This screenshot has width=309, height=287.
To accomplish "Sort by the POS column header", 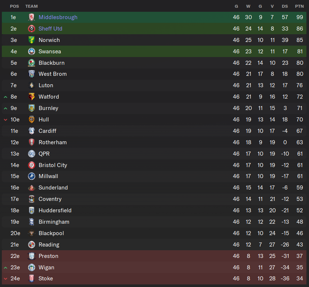I will pos(14,6).
